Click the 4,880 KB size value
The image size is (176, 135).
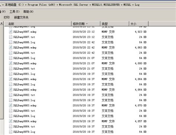[x=141, y=63]
